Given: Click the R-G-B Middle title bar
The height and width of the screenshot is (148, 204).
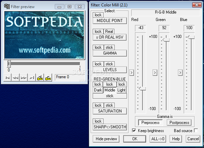Looking at the screenshot, I should point(166,13).
